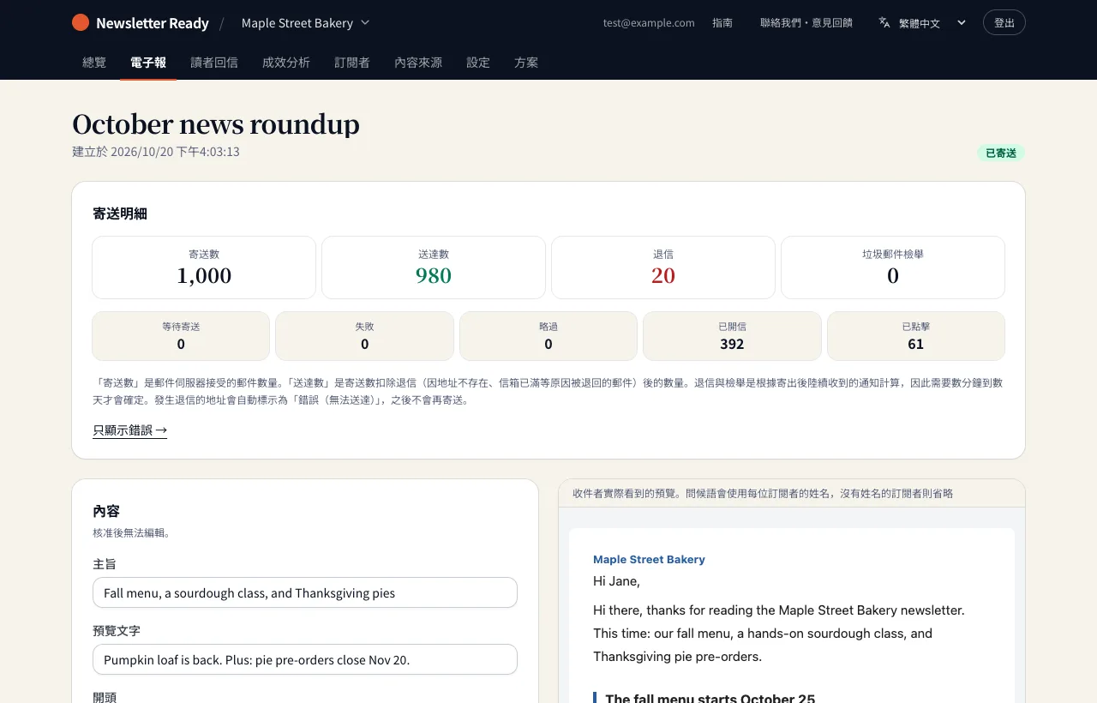Screen dimensions: 1097x703
Task: Click the October news roundup heading
Action: pyautogui.click(x=216, y=124)
